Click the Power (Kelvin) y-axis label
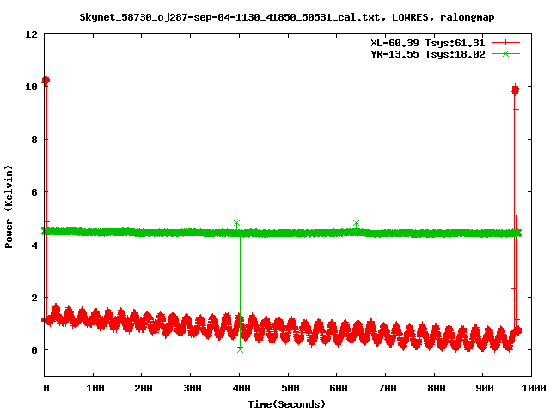Screen dimensions: 550x412 9,207
